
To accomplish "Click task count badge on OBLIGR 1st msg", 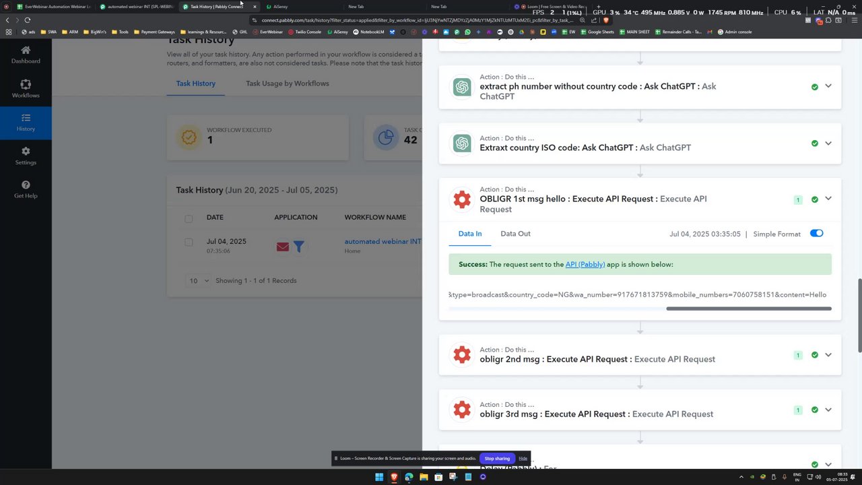I will click(798, 199).
